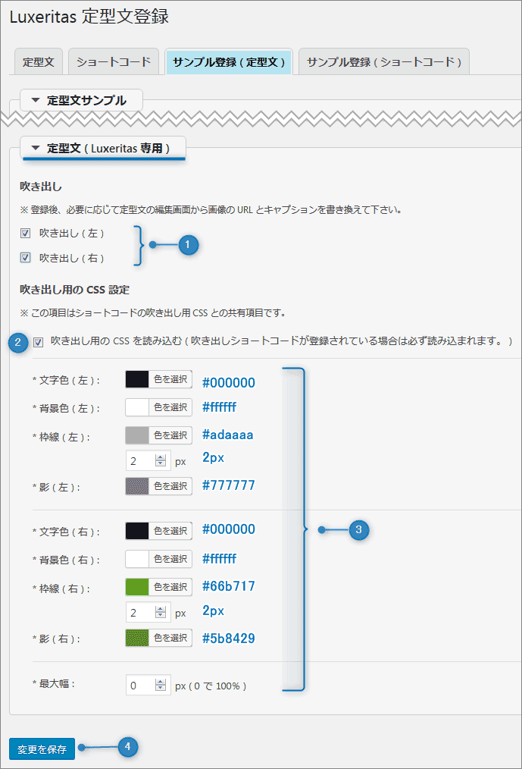The width and height of the screenshot is (522, 769).
Task: Click the 文字色 ( 右 ) black color swatch
Action: pyautogui.click(x=137, y=531)
